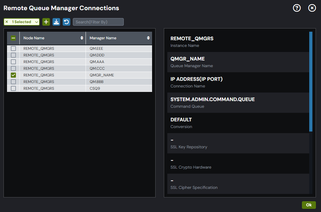Click IP ADDRESS(IP PORT) Connection Name detail
The width and height of the screenshot is (321, 212).
(x=238, y=82)
